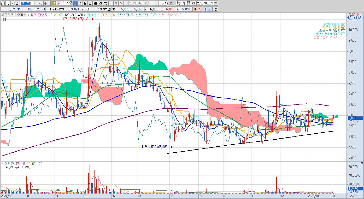Select the 주 weekly period tab

tap(80, 3)
